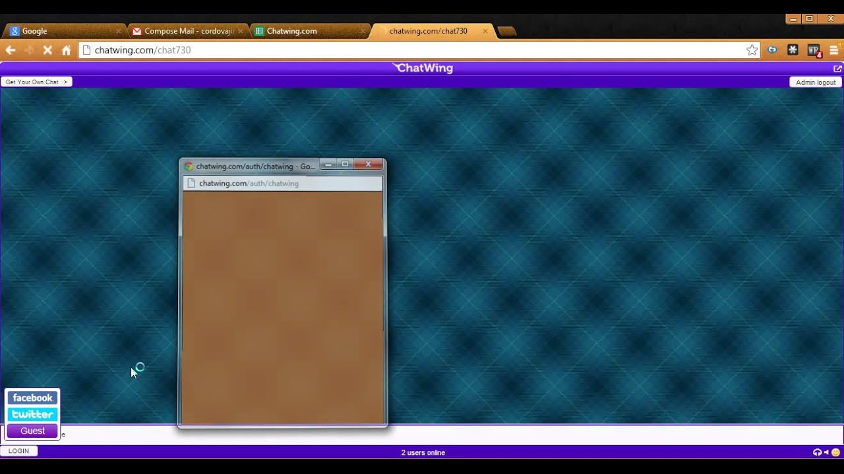Log in with the facebook button
Viewport: 844px width, 474px height.
[x=32, y=398]
